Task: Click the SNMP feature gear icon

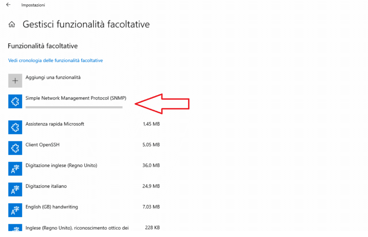Action: click(15, 101)
